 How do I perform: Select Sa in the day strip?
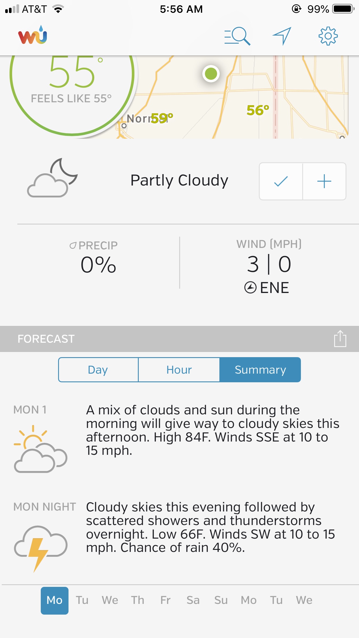(193, 600)
